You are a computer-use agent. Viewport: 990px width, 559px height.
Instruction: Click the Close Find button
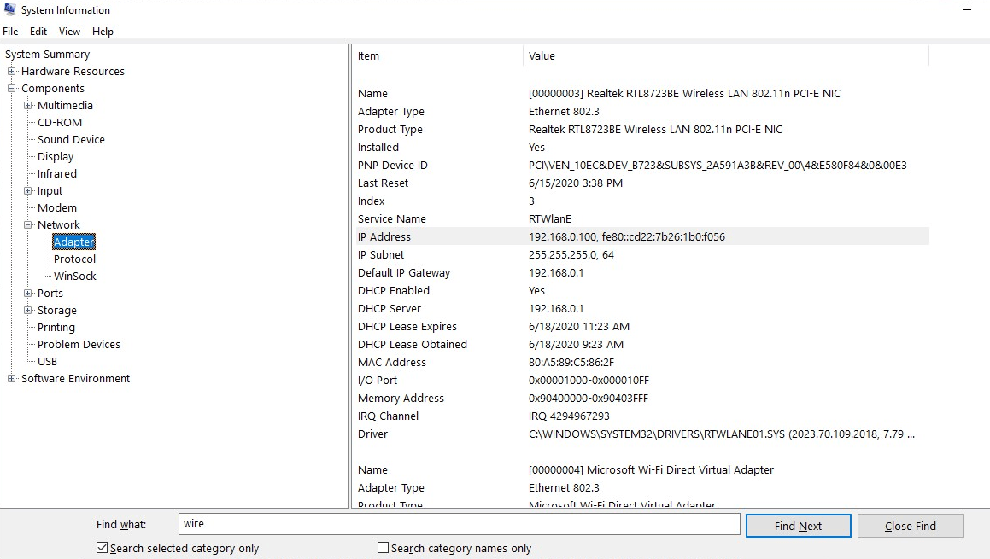coord(911,526)
